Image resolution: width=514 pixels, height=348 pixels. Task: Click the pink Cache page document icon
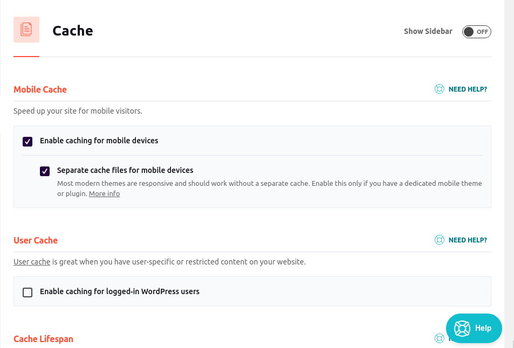[x=26, y=30]
